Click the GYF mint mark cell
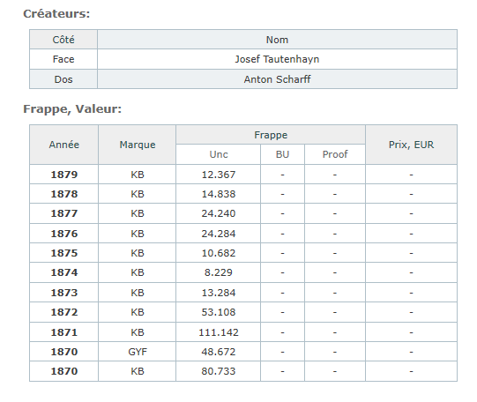Viewport: 477px width, 402px height. (x=138, y=352)
